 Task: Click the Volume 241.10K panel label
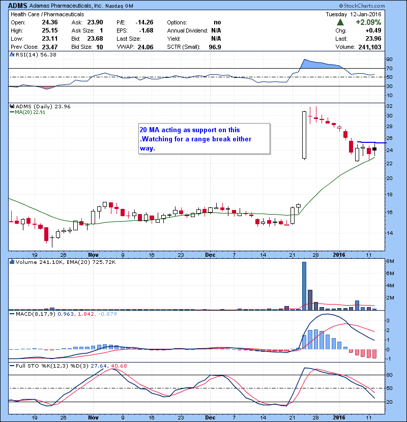(x=40, y=262)
